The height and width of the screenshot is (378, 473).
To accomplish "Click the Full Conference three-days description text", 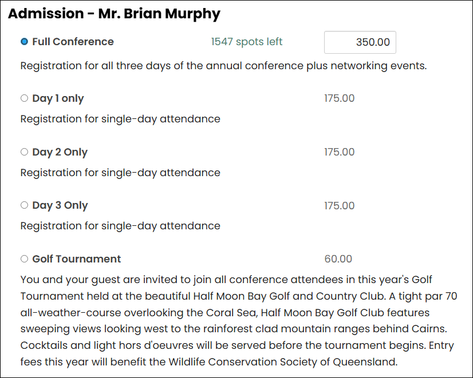I will [223, 66].
